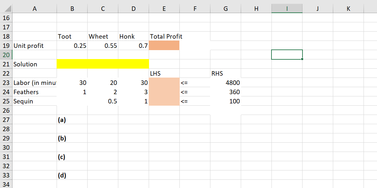Screen dimensions: 377x188
Task: Click the '(c)' label cell
Action: coord(72,156)
